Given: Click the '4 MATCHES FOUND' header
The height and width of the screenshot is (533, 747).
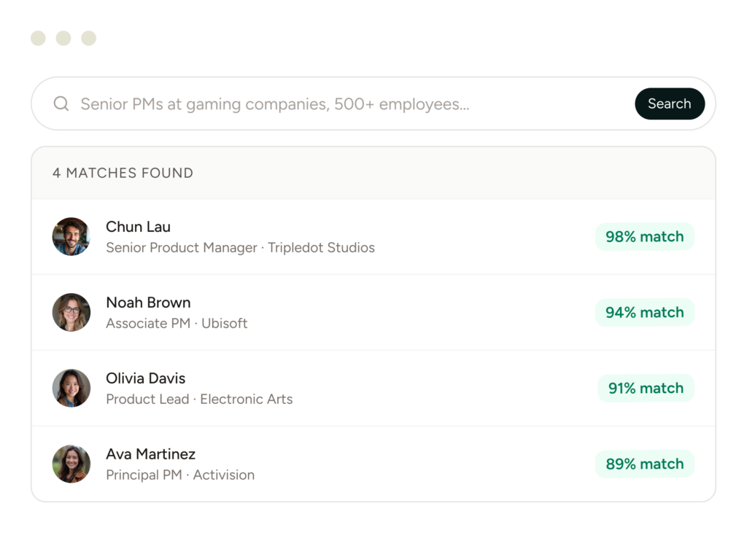Looking at the screenshot, I should 123,173.
